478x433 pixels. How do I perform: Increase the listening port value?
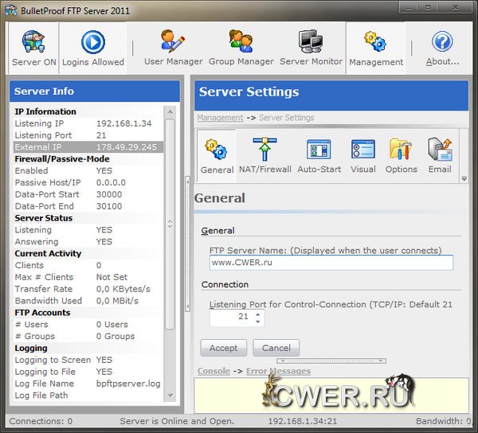point(258,314)
